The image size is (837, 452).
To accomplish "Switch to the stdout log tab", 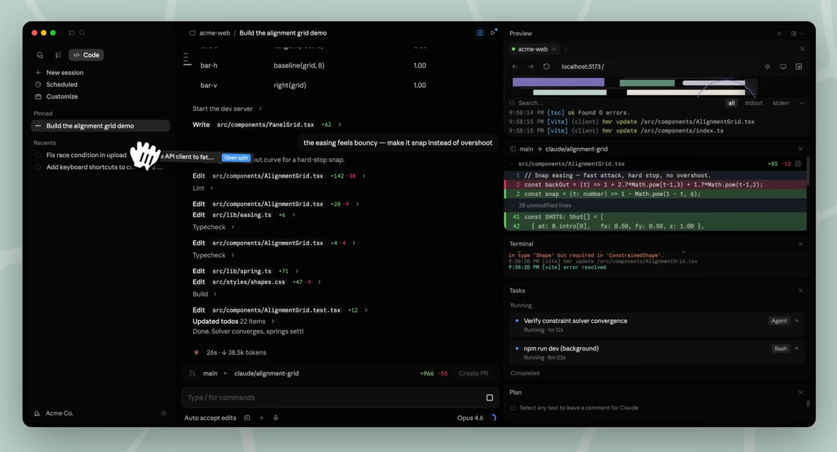I will 753,103.
